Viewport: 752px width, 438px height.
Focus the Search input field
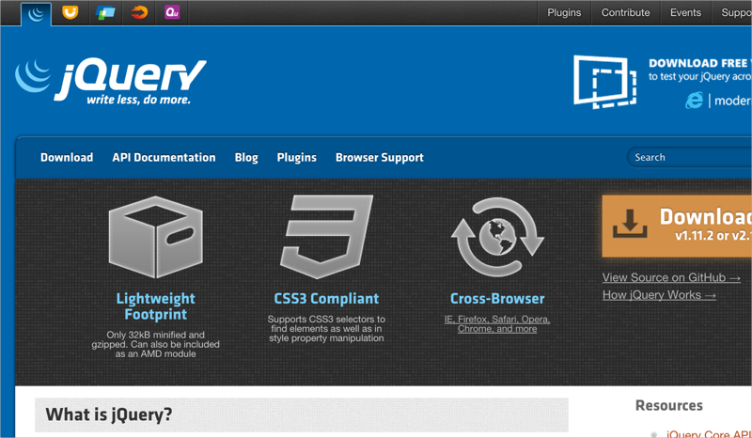click(691, 158)
